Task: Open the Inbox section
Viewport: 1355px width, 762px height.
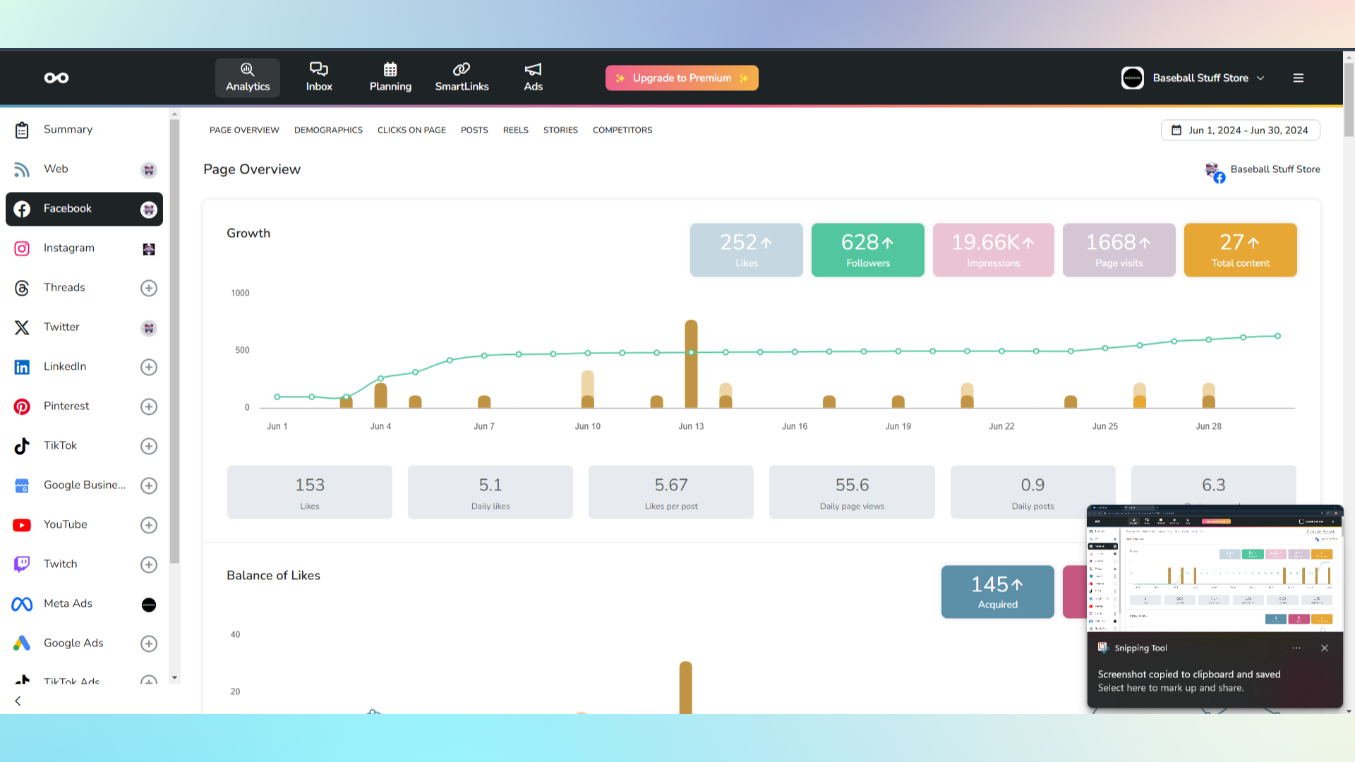Action: [x=319, y=78]
